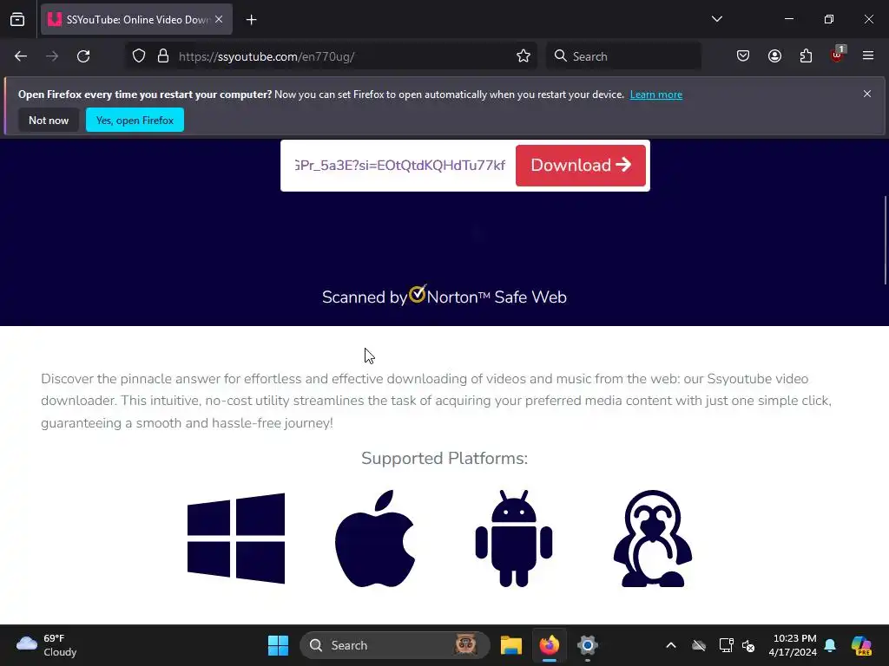Click the page vertical scrollbar thumb

[x=886, y=240]
